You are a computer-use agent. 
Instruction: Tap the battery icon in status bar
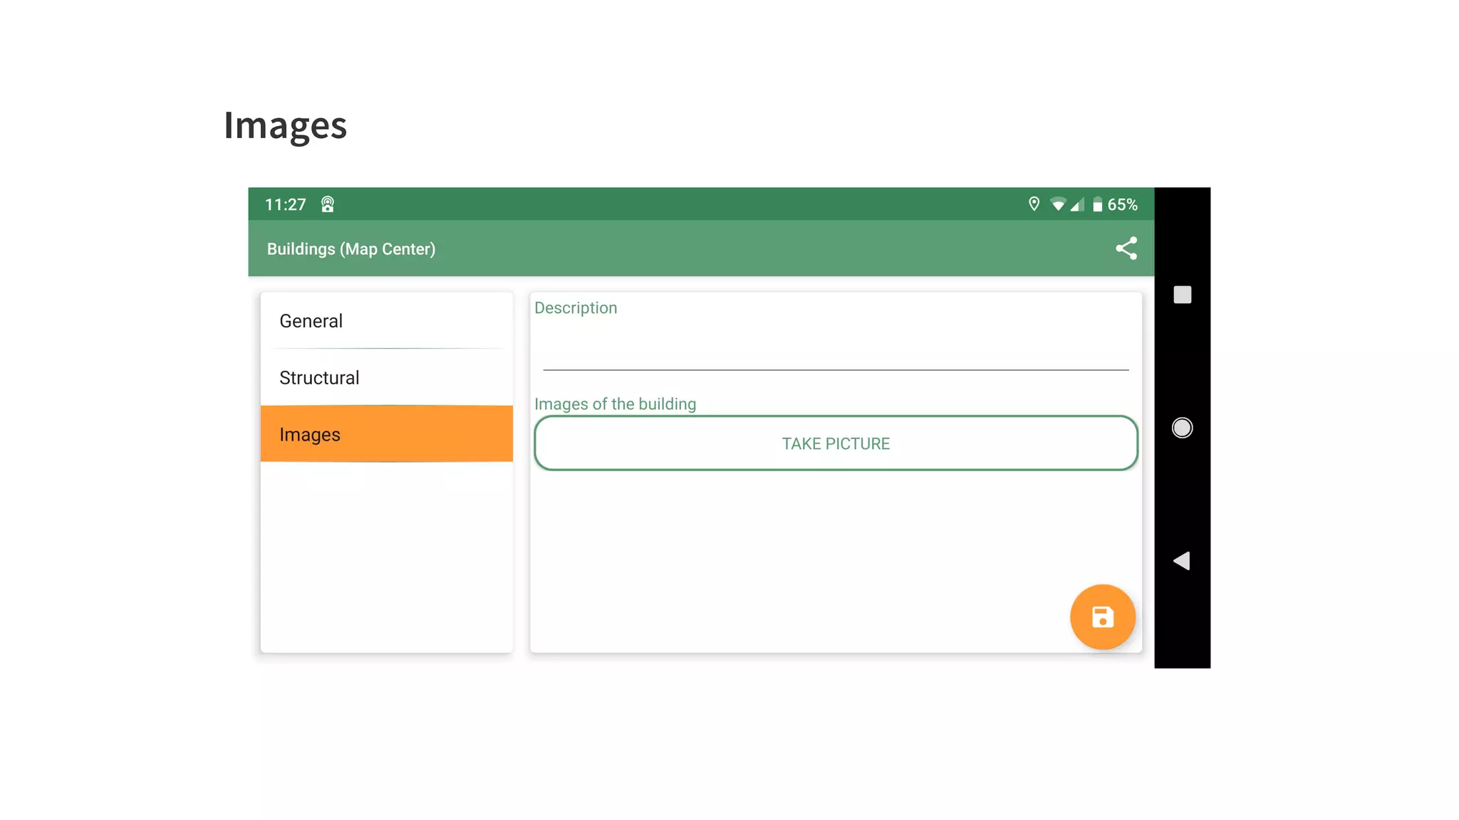1097,205
